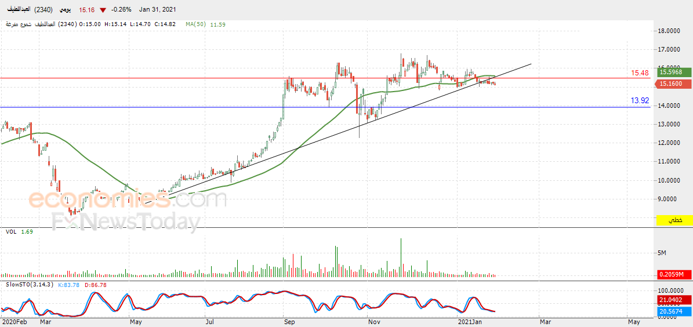Image resolution: width=693 pixels, height=327 pixels.
Task: Click the tallest volume bar in November
Action: click(x=401, y=257)
